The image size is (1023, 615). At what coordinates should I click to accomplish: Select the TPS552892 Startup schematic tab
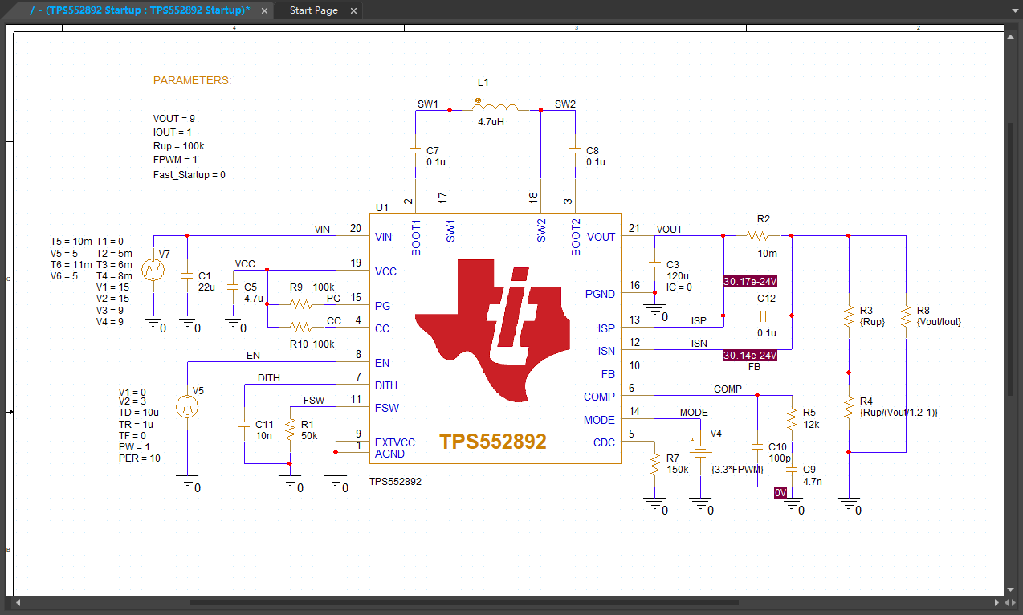pos(140,10)
